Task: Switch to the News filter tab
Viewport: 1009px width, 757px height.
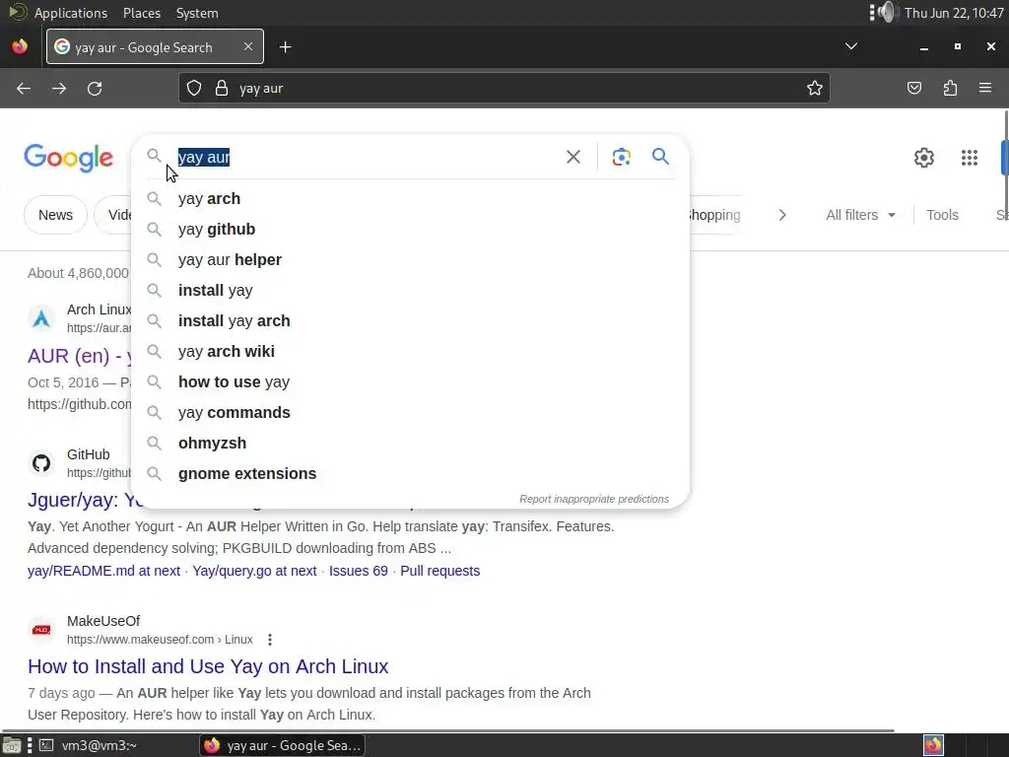Action: pyautogui.click(x=55, y=215)
